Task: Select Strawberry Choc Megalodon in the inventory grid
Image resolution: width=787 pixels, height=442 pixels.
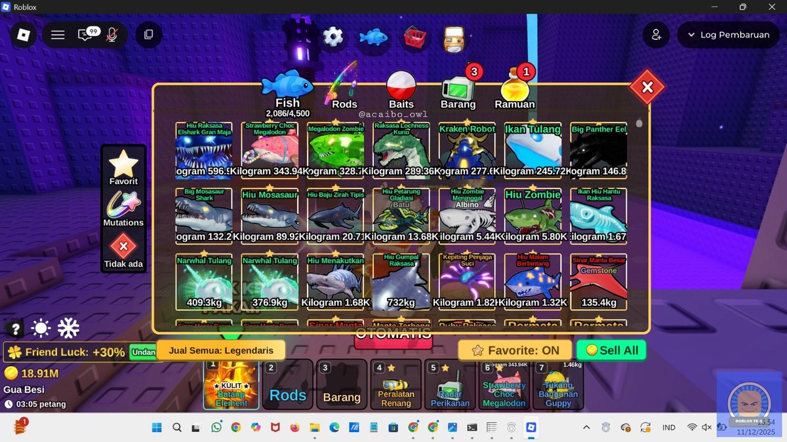Action: pos(270,150)
